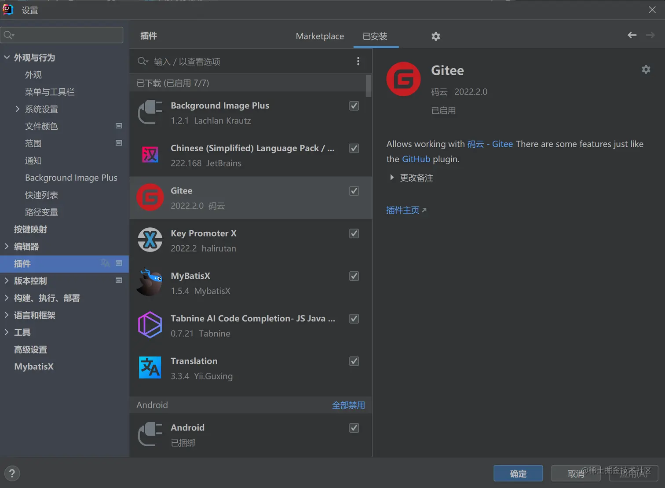Disable the Key Promoter X checkbox
This screenshot has height=488, width=665.
(354, 233)
